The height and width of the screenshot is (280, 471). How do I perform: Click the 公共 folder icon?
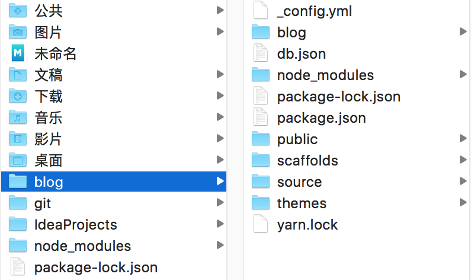click(18, 11)
